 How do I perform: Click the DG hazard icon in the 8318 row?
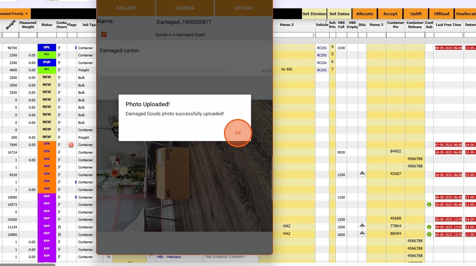[x=362, y=174]
